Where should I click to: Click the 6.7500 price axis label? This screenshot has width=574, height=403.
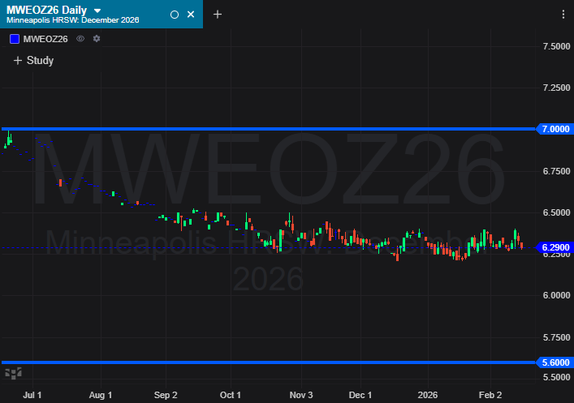(x=556, y=171)
